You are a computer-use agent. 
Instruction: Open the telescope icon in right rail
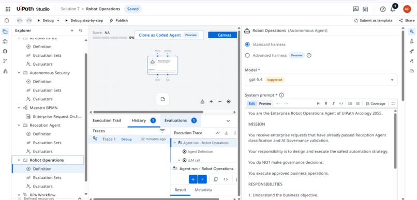coord(412,51)
